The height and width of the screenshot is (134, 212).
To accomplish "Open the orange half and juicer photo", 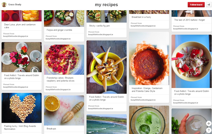I will (64, 111).
